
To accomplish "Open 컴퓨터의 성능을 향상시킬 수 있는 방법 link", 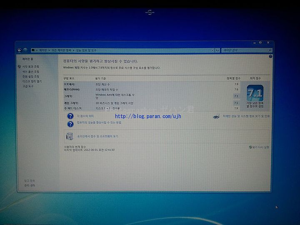I will point(99,122).
